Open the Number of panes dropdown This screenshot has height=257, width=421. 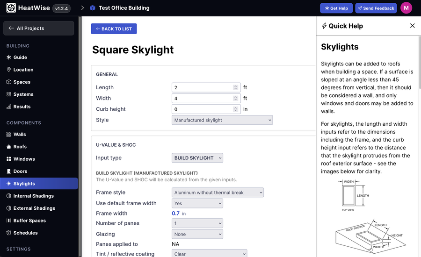click(x=197, y=223)
